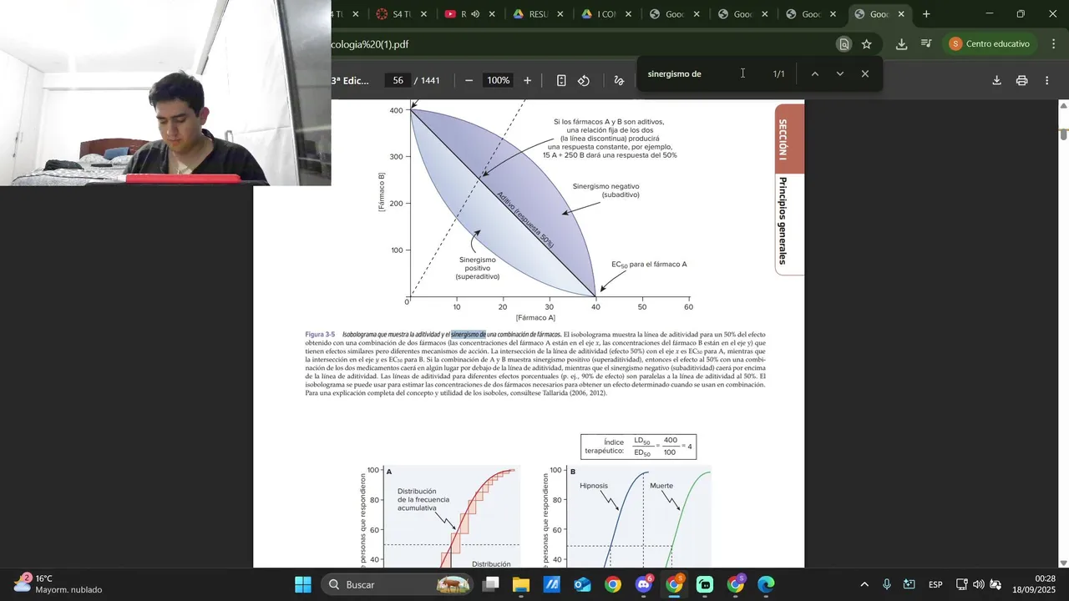Click the taskbar Buscar search box
This screenshot has width=1069, height=601.
click(x=396, y=584)
